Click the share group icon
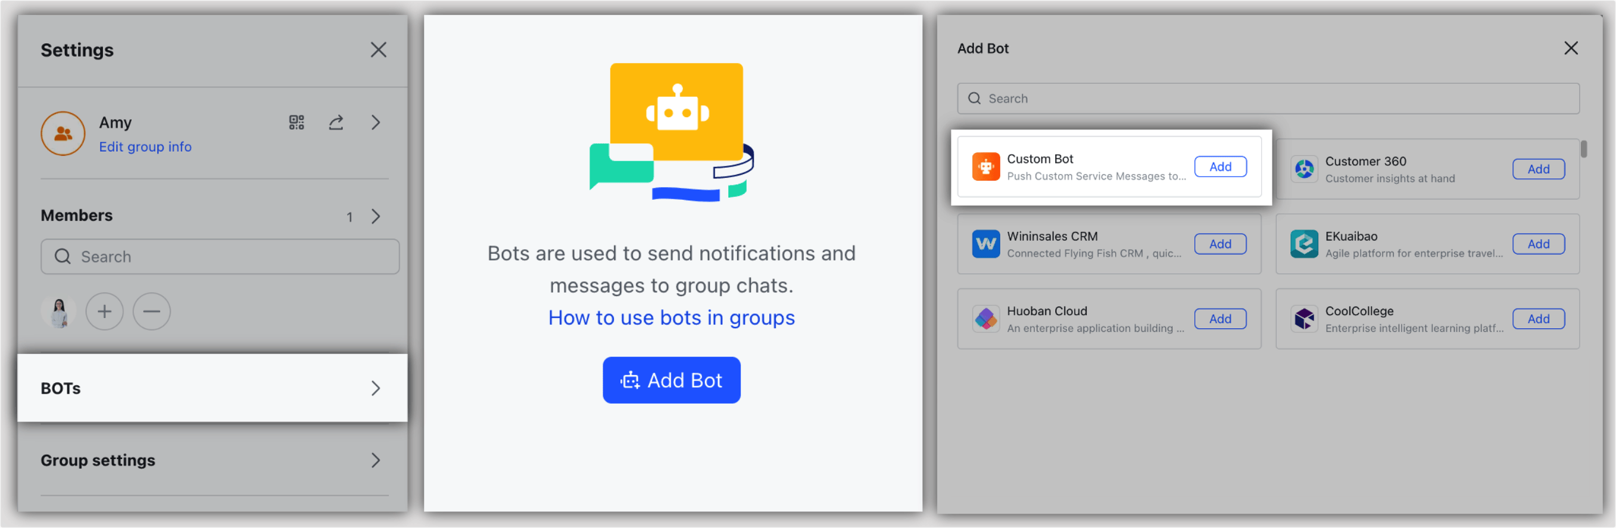Viewport: 1616px width, 528px height. pos(336,122)
